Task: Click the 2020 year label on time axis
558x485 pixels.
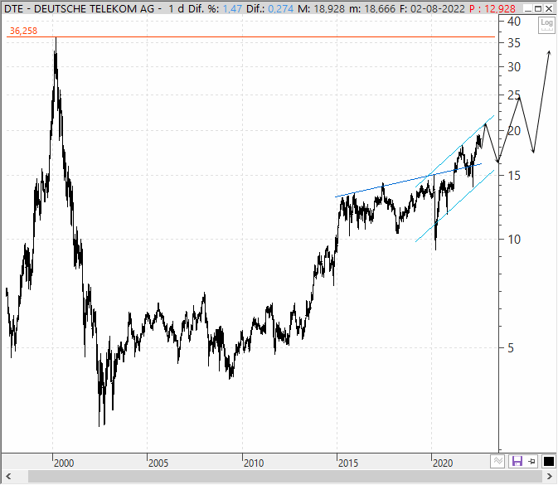Action: pyautogui.click(x=443, y=463)
